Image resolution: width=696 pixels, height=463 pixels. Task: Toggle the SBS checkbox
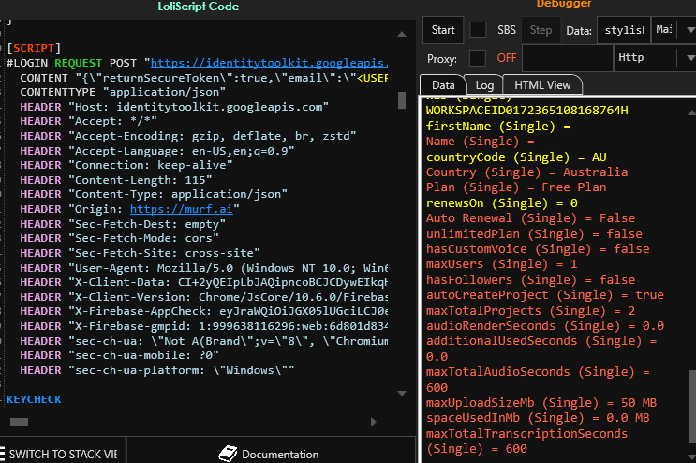tap(478, 30)
